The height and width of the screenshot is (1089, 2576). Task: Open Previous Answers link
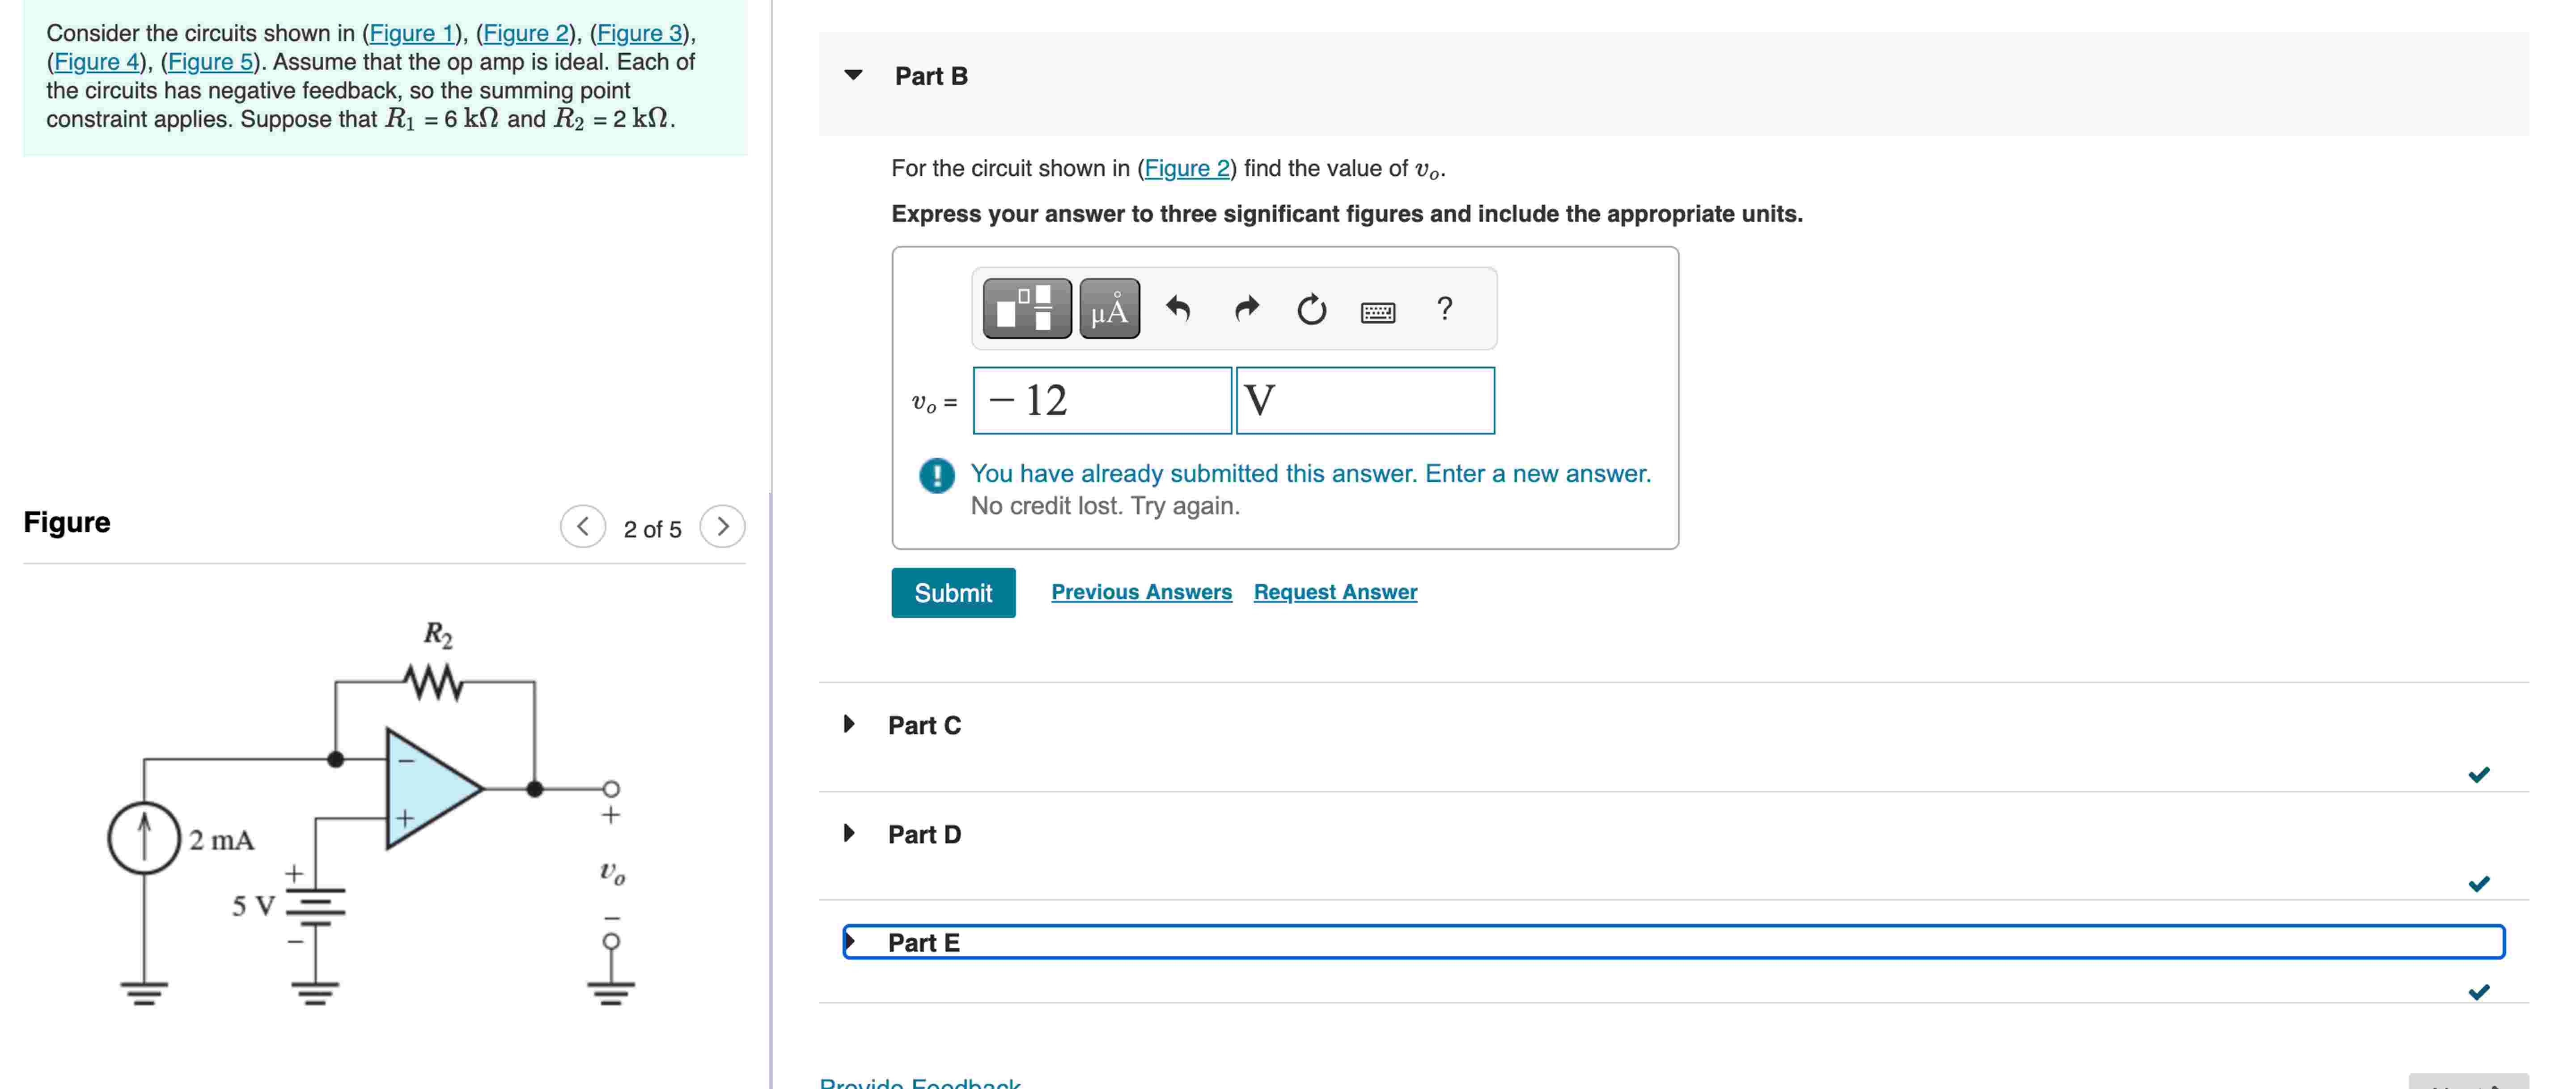pyautogui.click(x=1142, y=591)
